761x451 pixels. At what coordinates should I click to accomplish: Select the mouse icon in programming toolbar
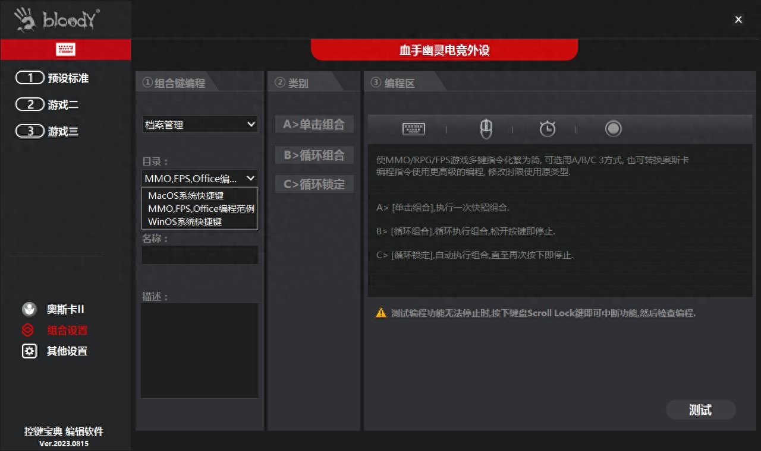coord(486,129)
